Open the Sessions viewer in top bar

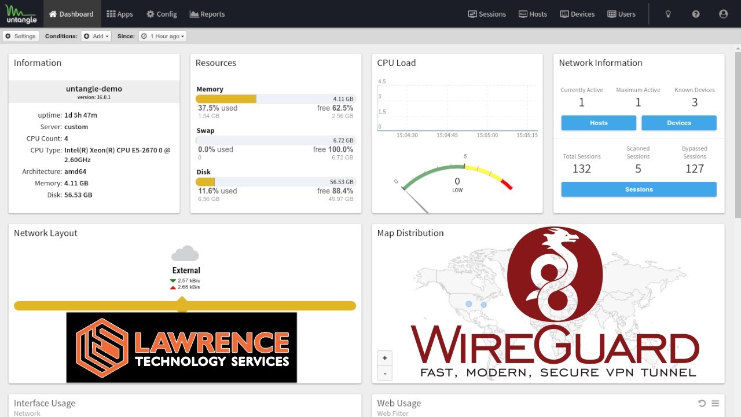pyautogui.click(x=487, y=14)
